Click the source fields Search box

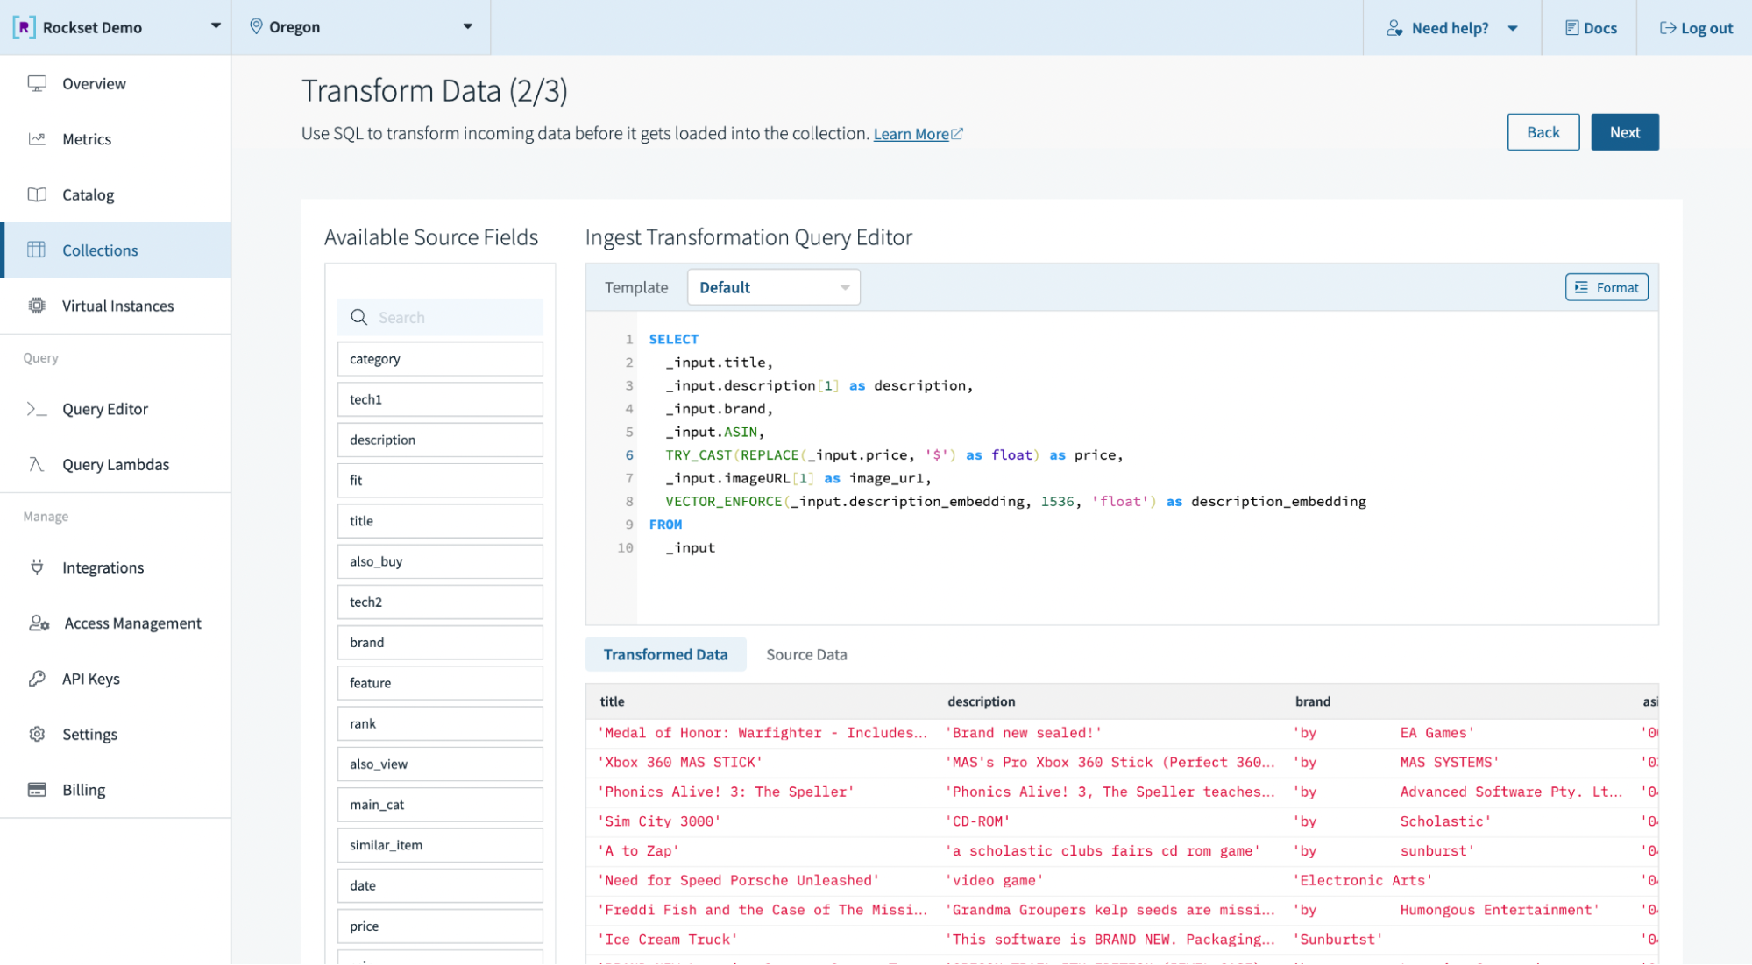click(x=440, y=318)
